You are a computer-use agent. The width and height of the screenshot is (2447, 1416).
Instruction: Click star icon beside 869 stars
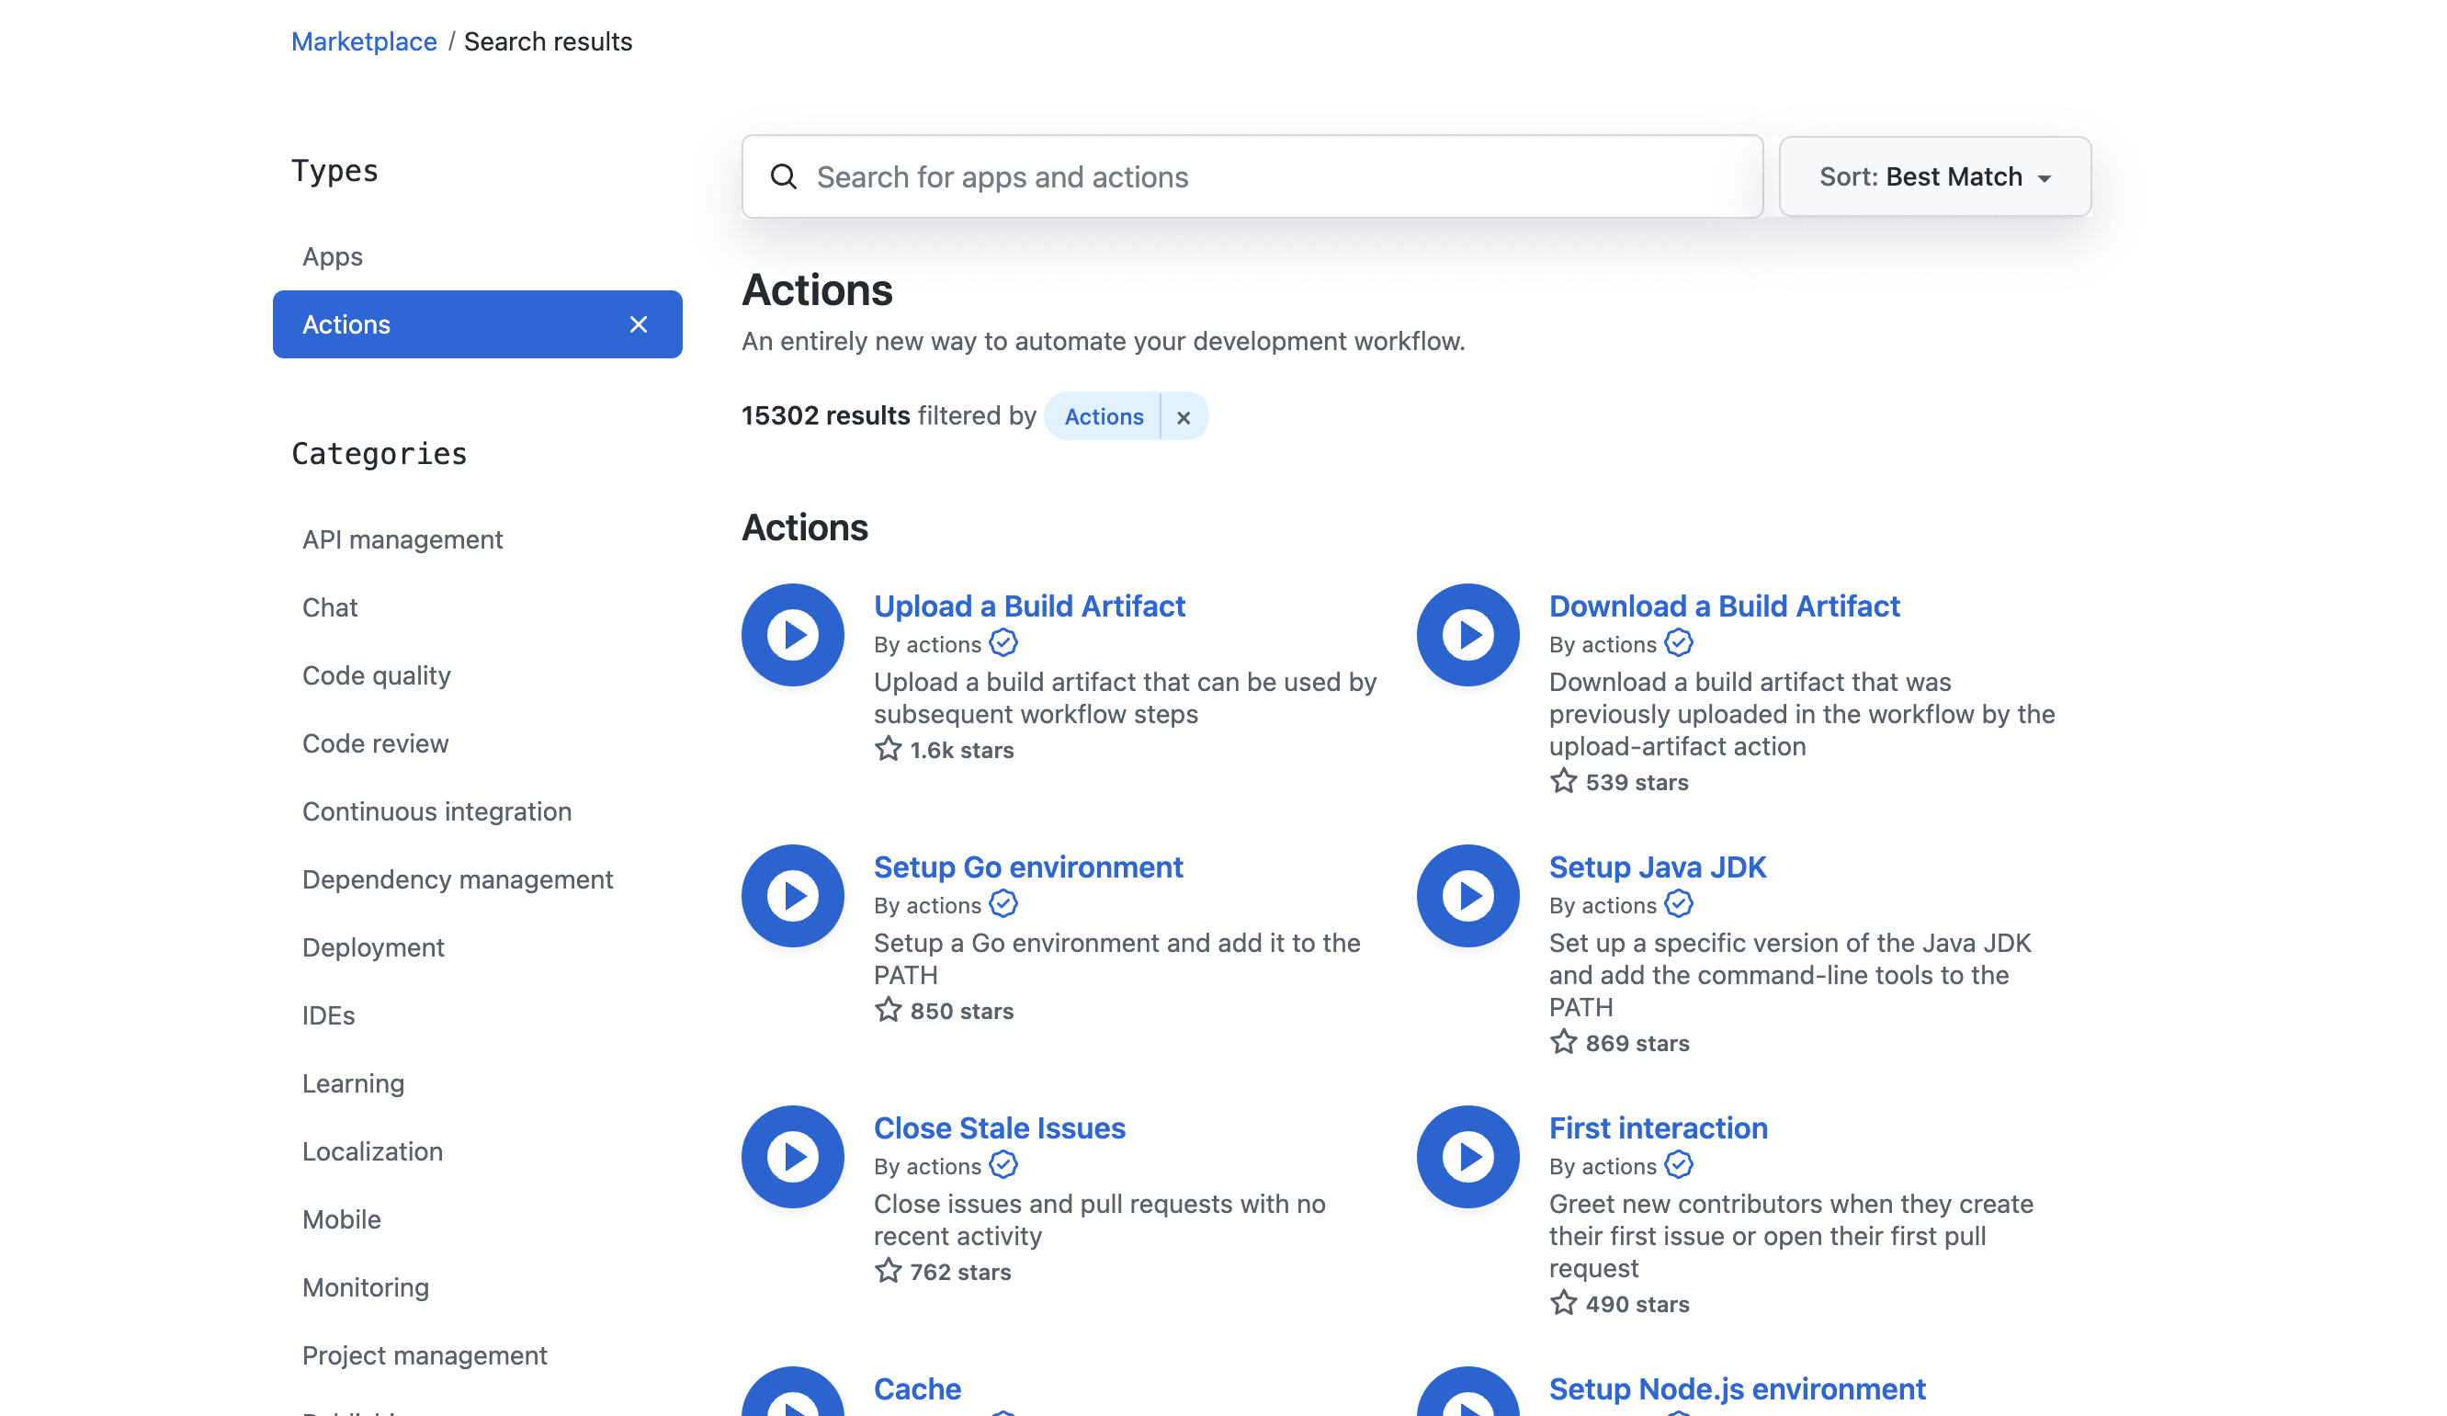(x=1562, y=1042)
